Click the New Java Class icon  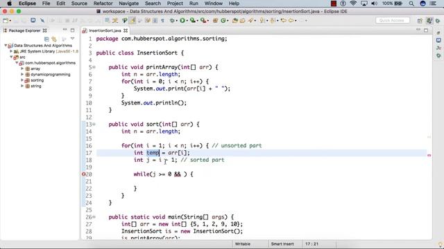click(223, 20)
